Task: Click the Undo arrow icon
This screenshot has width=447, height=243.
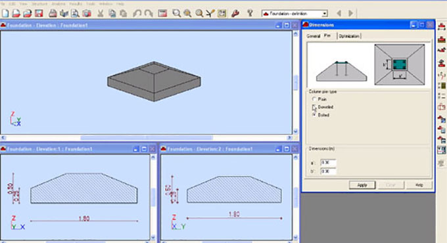Action: [137, 13]
